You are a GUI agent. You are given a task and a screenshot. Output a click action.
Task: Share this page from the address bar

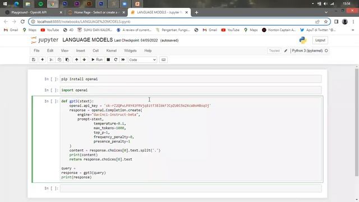317,21
